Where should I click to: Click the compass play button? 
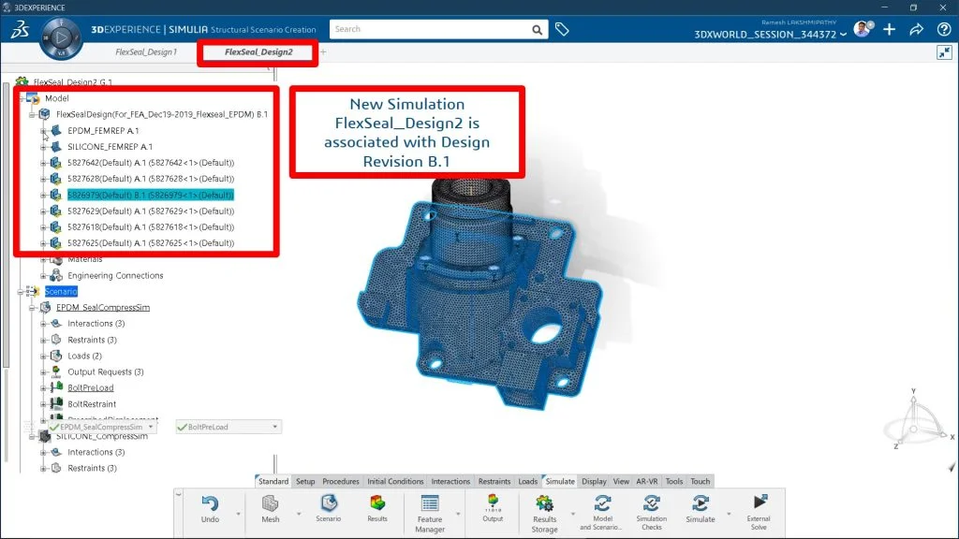coord(61,37)
